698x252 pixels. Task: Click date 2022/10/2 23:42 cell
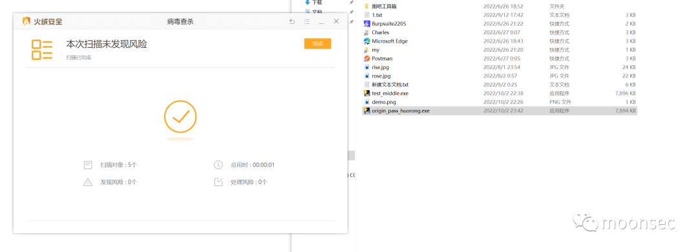(x=503, y=111)
